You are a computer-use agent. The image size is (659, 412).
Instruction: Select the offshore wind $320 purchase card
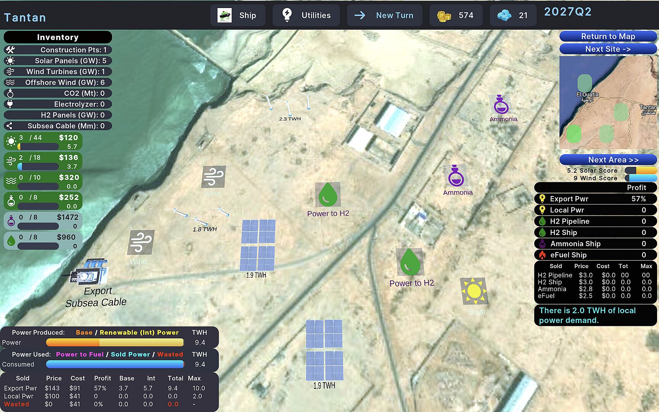(x=43, y=181)
